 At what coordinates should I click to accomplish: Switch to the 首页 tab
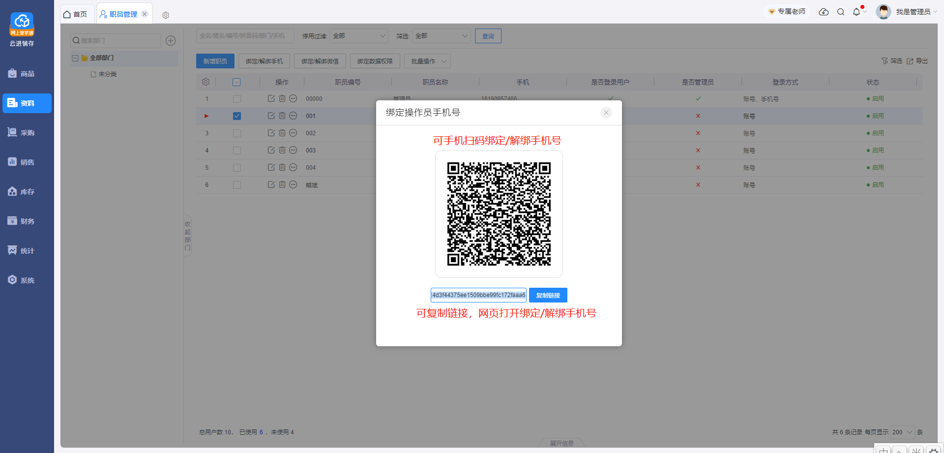pos(76,14)
